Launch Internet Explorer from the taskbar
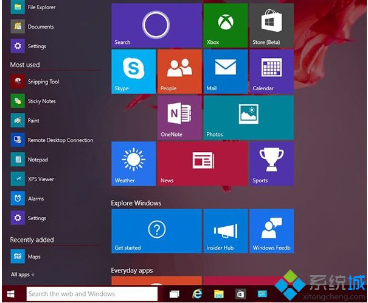Image resolution: width=368 pixels, height=303 pixels. point(197,294)
